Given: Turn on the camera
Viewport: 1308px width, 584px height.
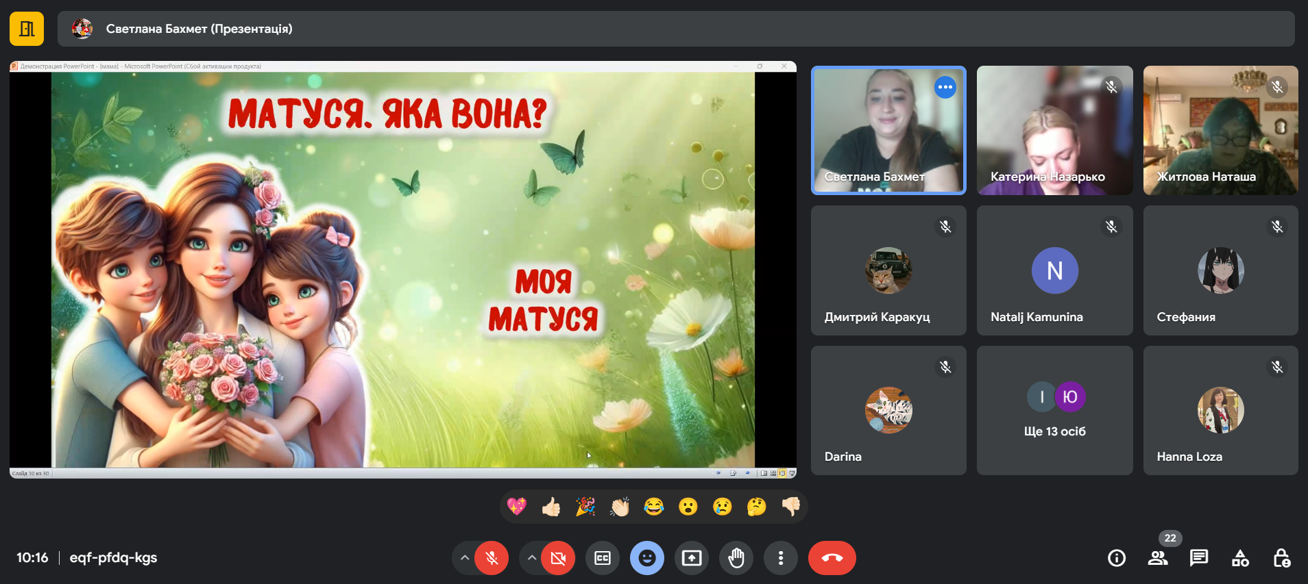Looking at the screenshot, I should 558,558.
